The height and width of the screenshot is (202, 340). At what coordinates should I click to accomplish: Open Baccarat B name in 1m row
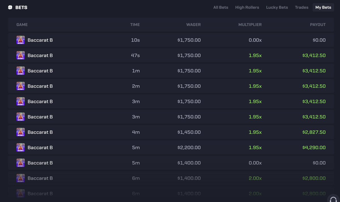[40, 71]
